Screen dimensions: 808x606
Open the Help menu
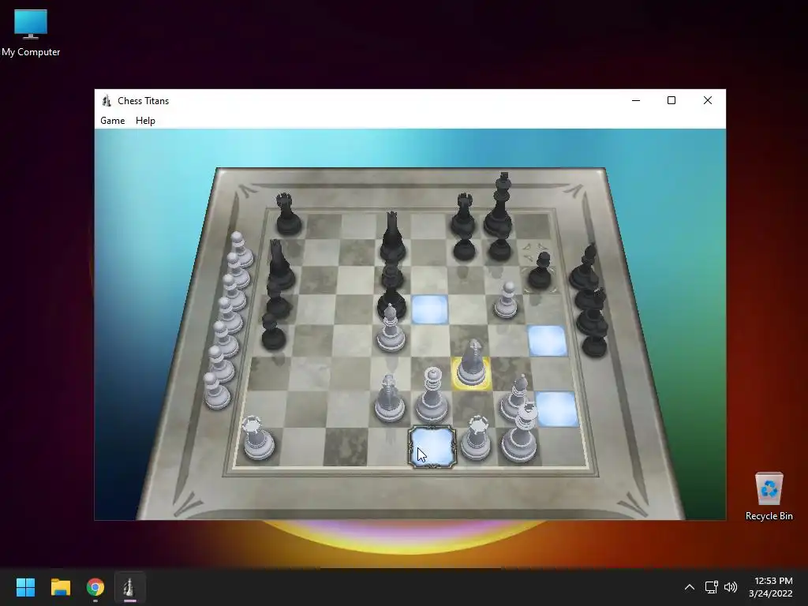point(145,121)
